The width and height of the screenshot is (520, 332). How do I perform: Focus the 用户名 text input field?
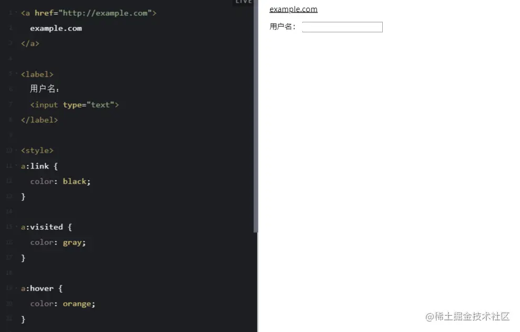tap(342, 27)
